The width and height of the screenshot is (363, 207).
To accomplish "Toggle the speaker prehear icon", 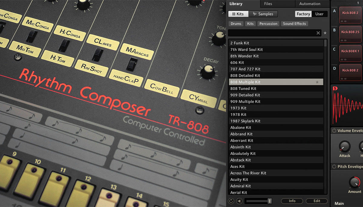I will click(x=239, y=201).
